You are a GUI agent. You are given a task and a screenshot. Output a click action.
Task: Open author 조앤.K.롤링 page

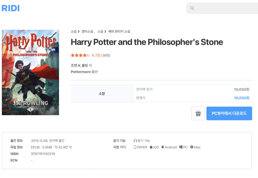tap(79, 65)
